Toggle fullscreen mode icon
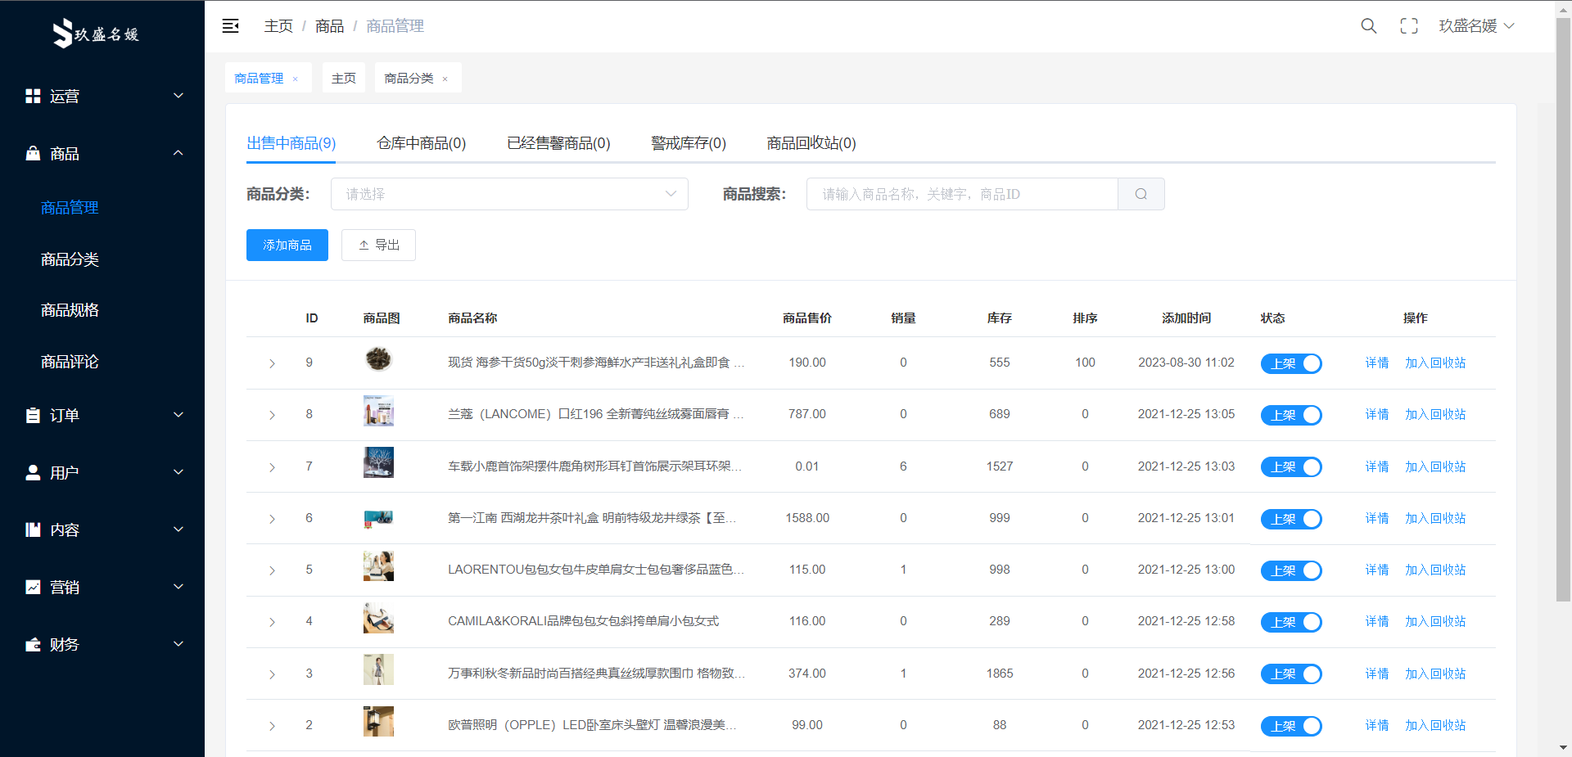 (1408, 26)
